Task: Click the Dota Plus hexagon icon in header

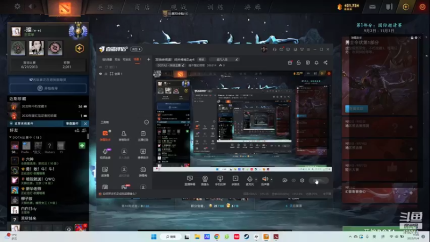Action: [406, 7]
